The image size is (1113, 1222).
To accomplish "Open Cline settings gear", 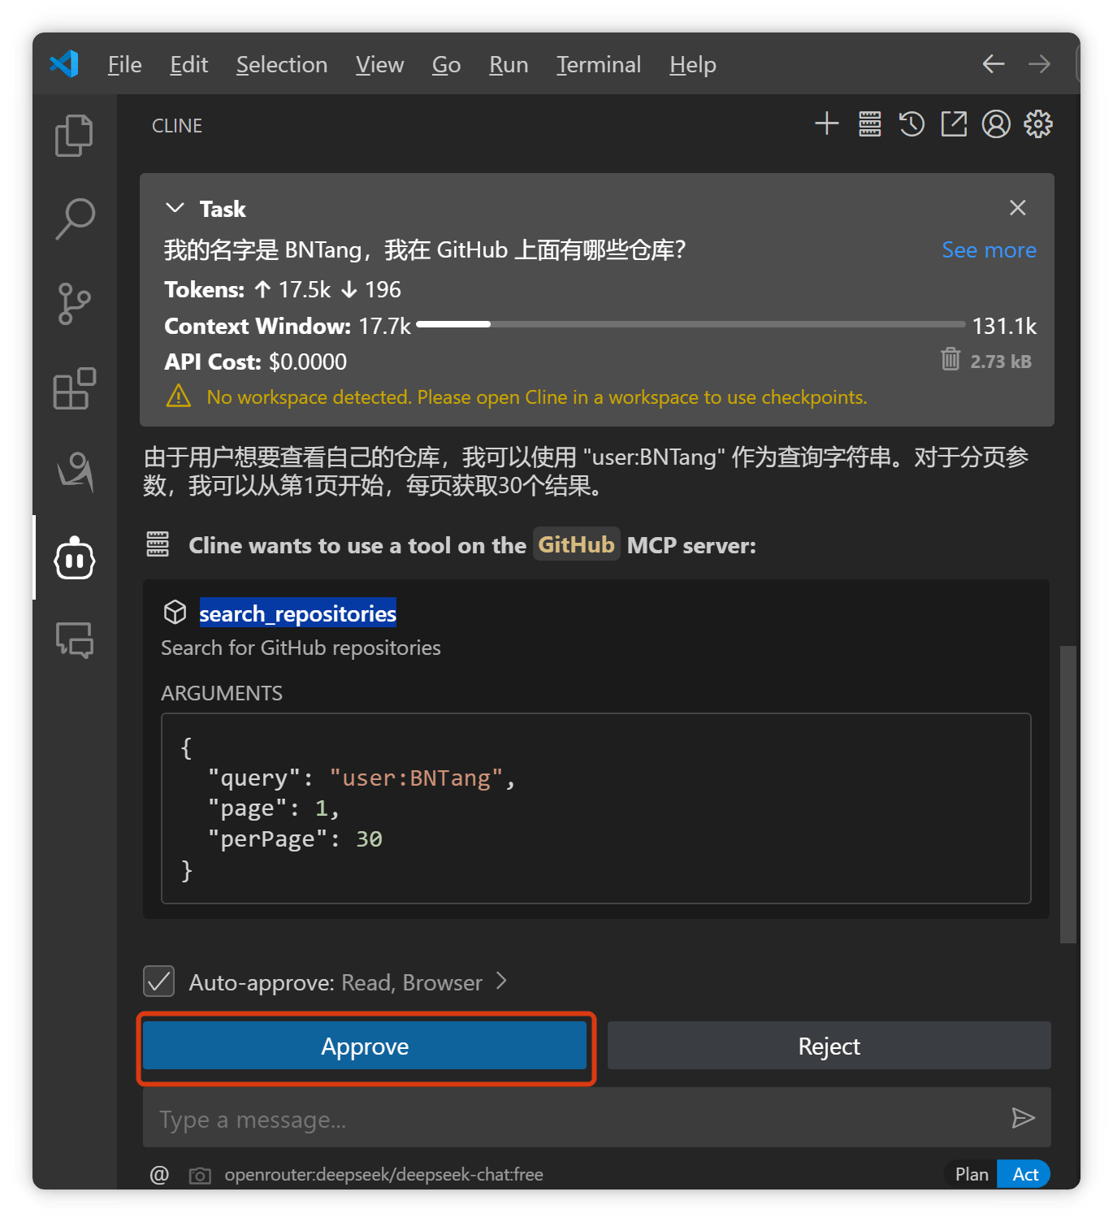I will 1038,123.
